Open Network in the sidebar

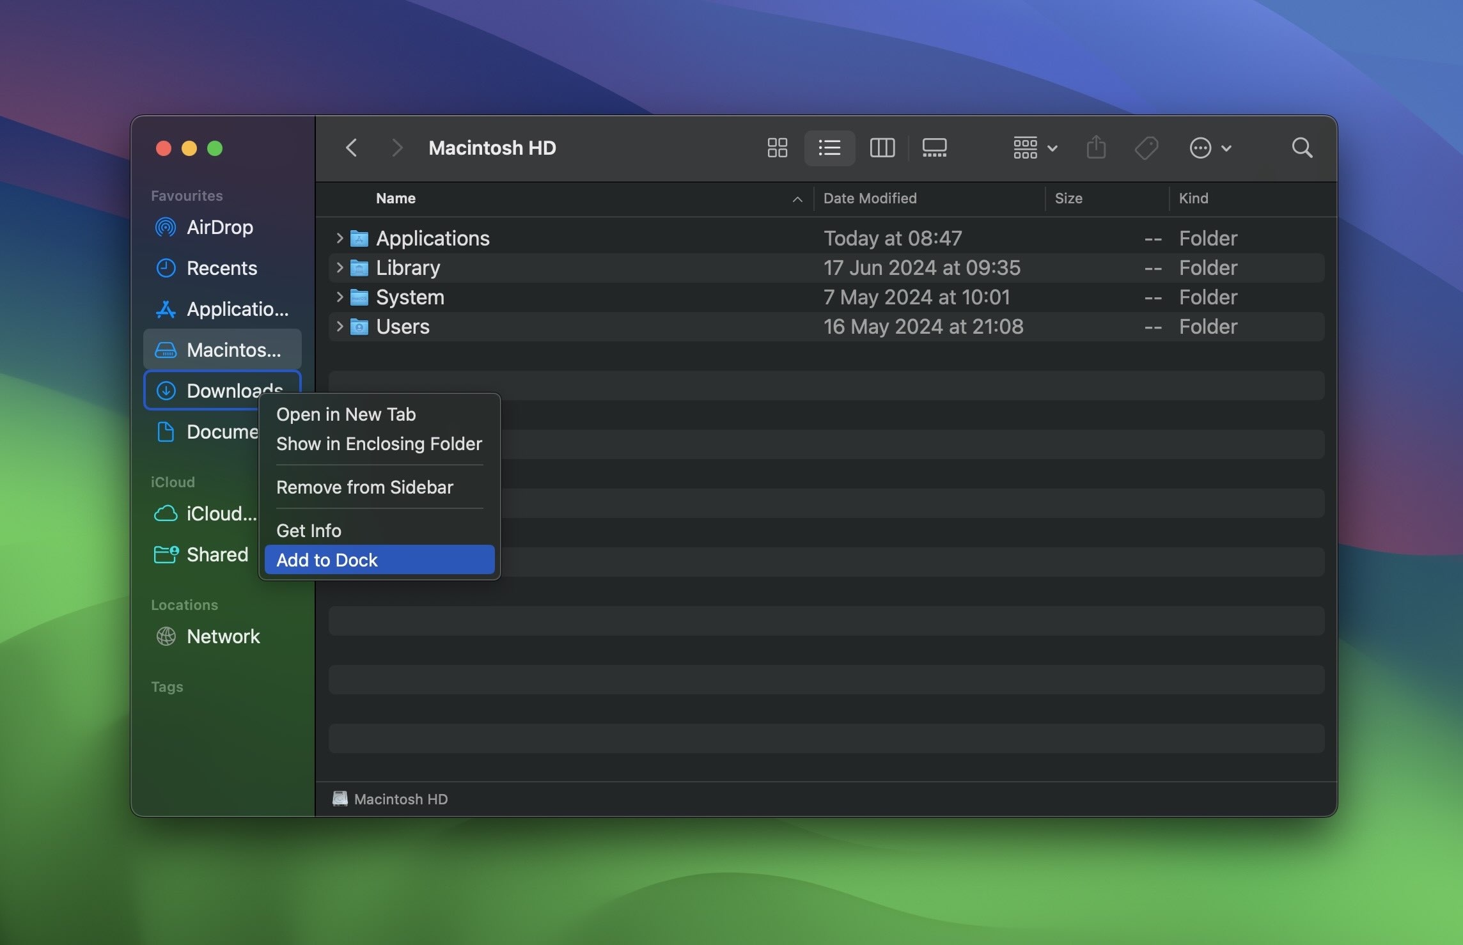click(x=222, y=636)
